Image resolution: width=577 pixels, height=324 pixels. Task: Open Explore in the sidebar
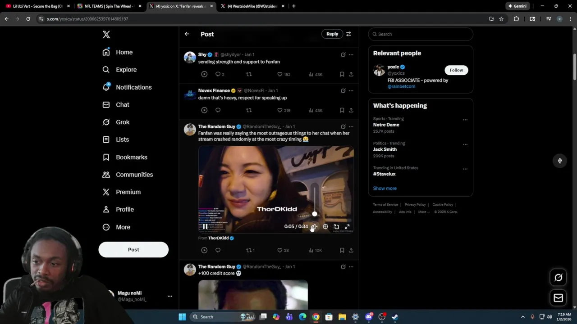coord(119,70)
